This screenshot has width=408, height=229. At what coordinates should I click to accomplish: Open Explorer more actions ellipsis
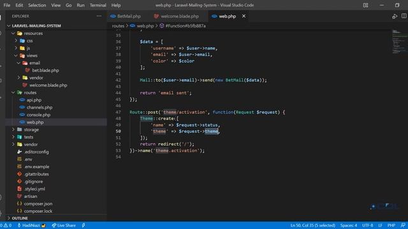pyautogui.click(x=99, y=16)
